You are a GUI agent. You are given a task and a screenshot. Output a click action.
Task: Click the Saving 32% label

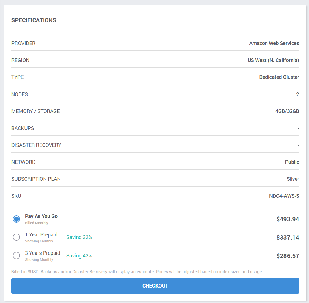pyautogui.click(x=79, y=237)
